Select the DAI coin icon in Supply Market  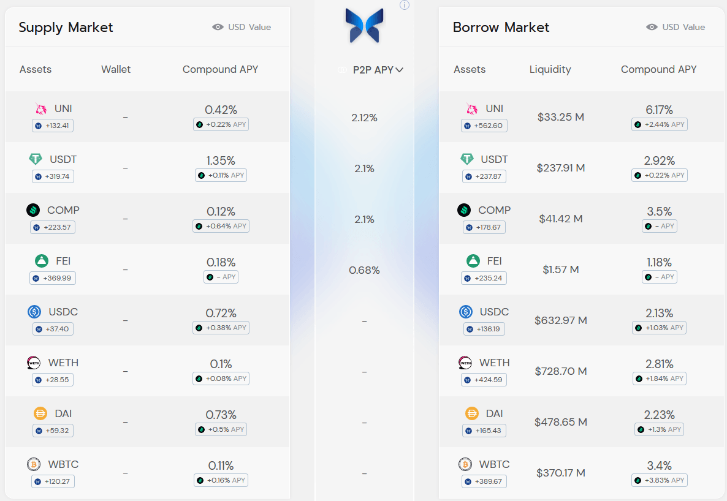(x=40, y=413)
